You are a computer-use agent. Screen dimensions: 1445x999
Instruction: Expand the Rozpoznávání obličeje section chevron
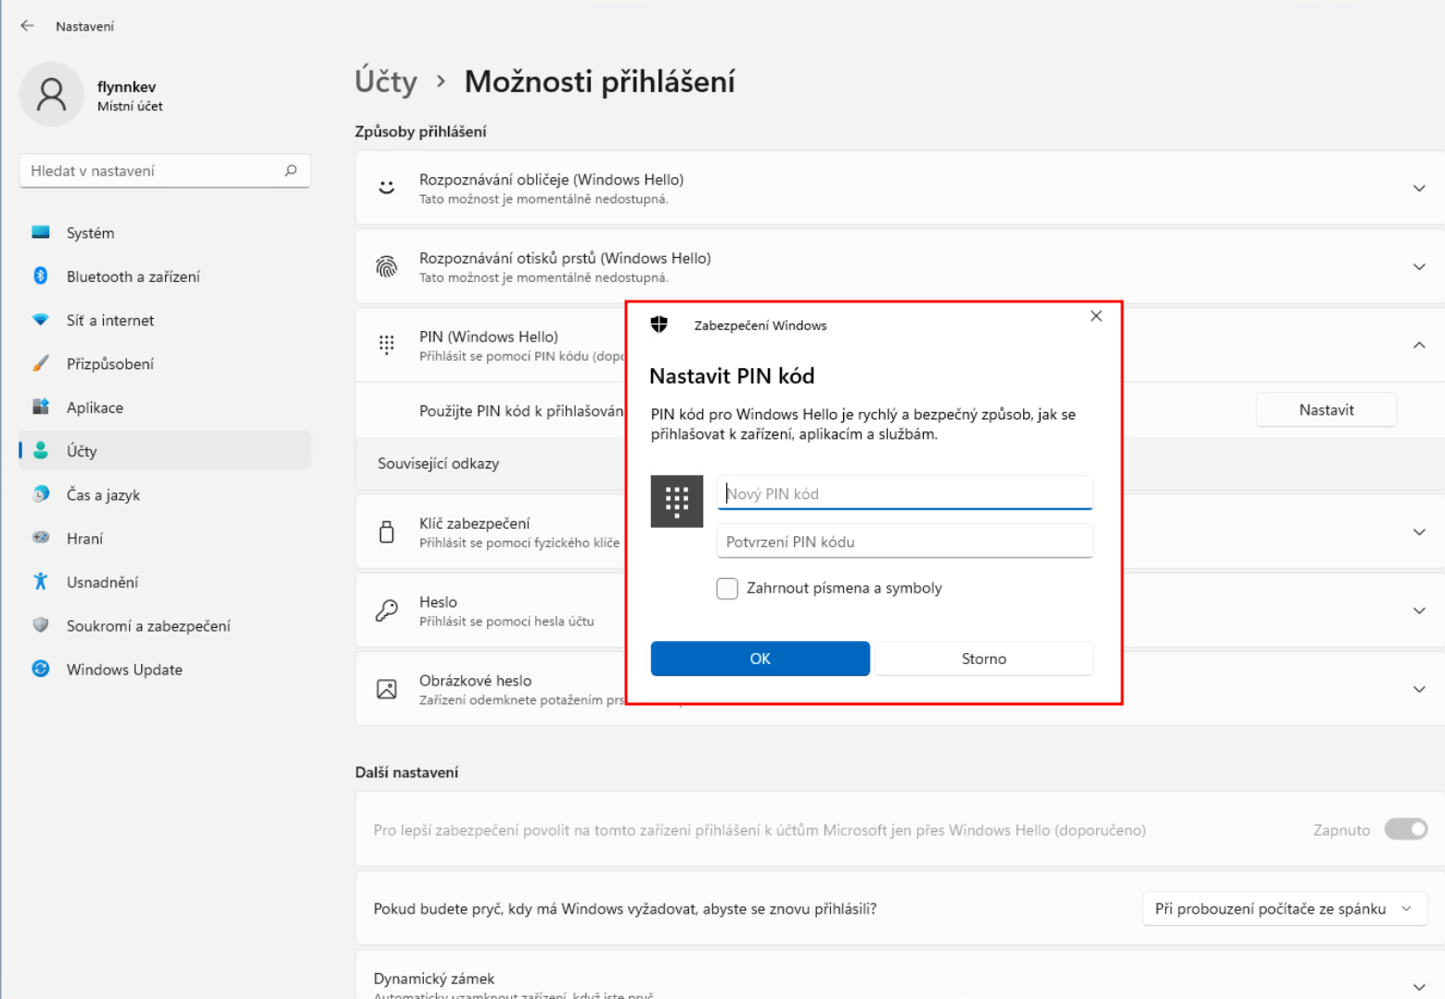1418,188
